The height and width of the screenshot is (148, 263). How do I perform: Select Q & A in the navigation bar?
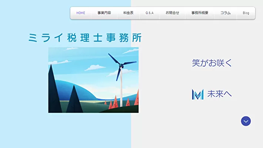149,13
